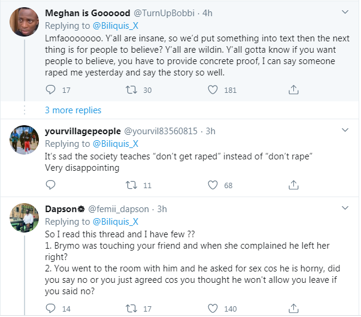Screen dimensions: 361x317
Task: Retweet the TurnUpBobbi tweet with 30 retweets
Action: [131, 90]
